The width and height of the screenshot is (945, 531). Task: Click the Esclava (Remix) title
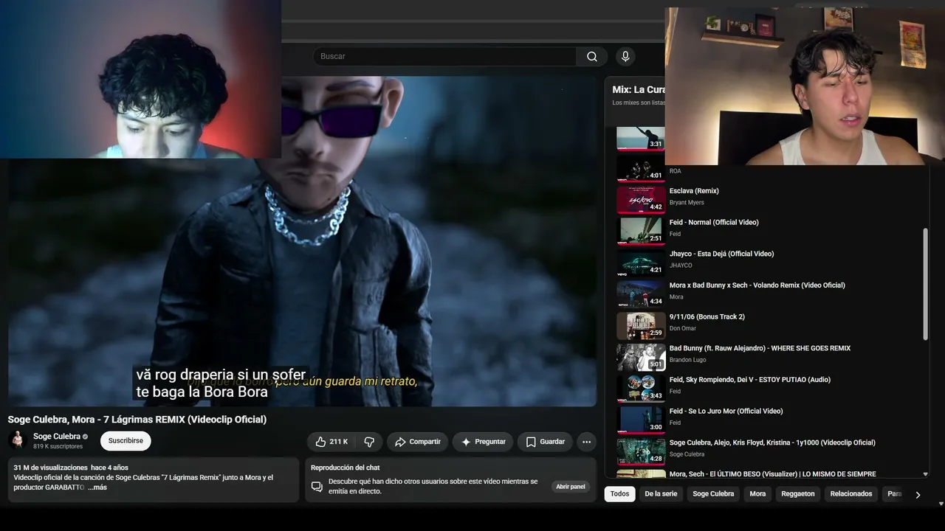point(694,191)
